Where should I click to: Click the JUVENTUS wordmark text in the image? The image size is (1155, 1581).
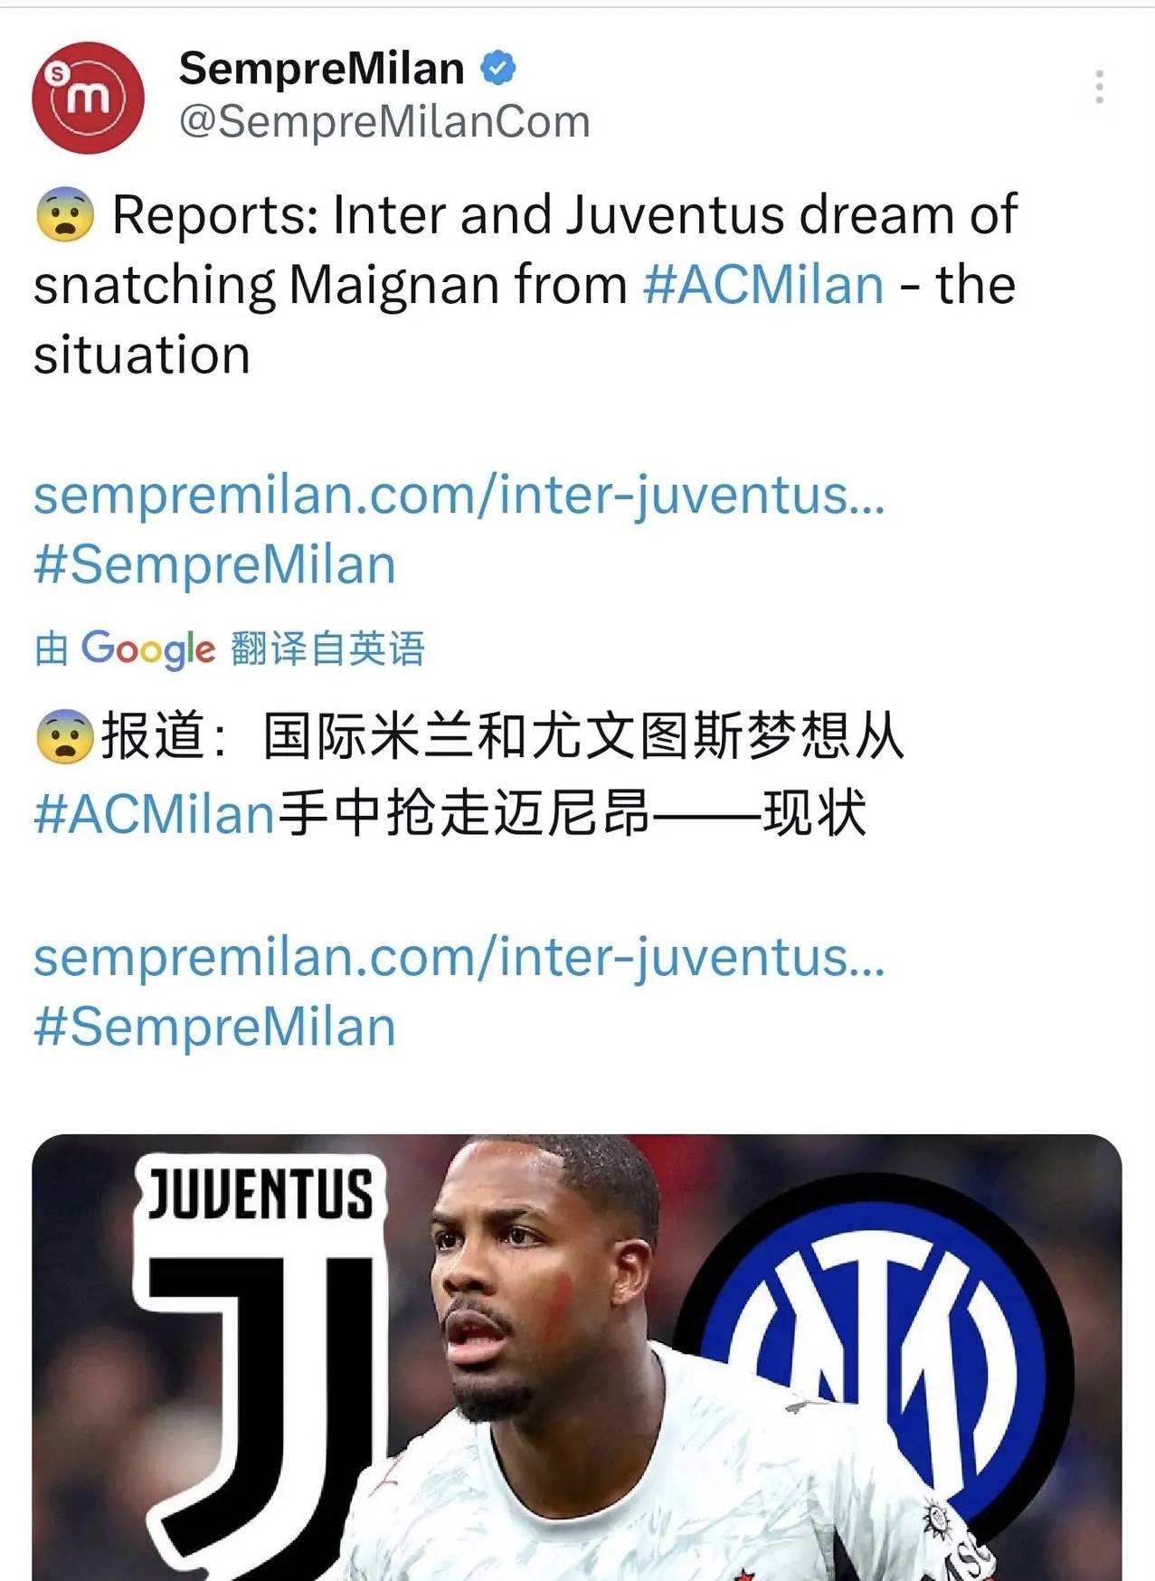[260, 1193]
